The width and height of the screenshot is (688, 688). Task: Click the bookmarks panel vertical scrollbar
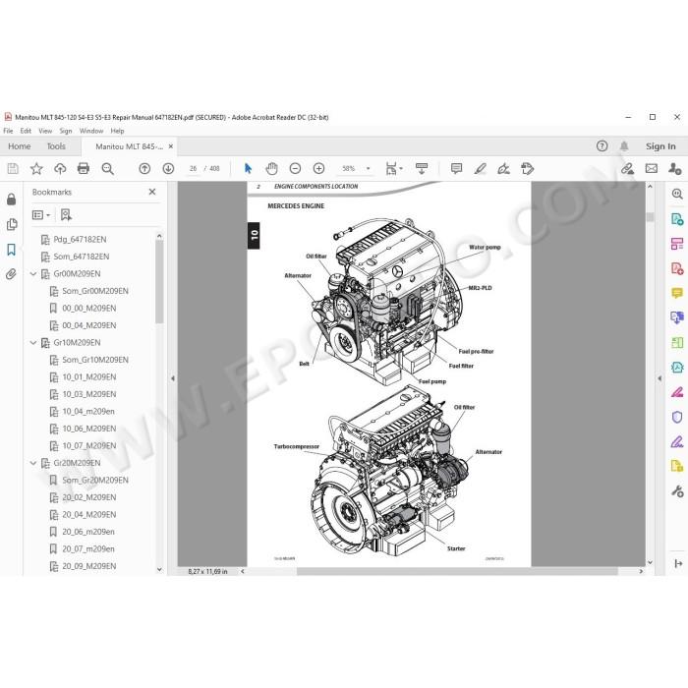159,282
